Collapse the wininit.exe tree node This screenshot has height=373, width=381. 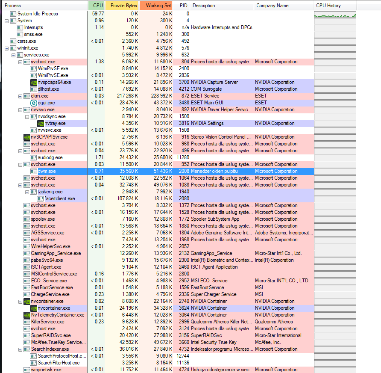[x=6, y=48]
